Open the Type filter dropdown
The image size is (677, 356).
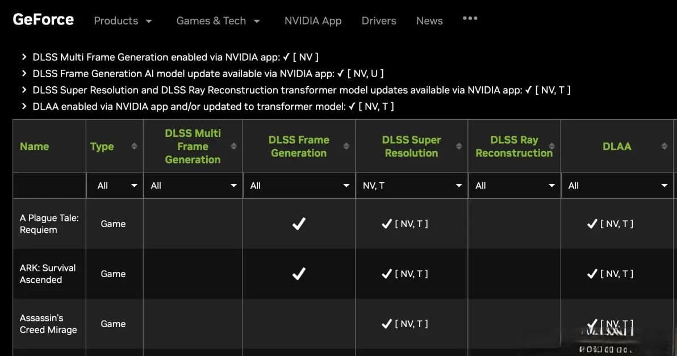(x=115, y=186)
